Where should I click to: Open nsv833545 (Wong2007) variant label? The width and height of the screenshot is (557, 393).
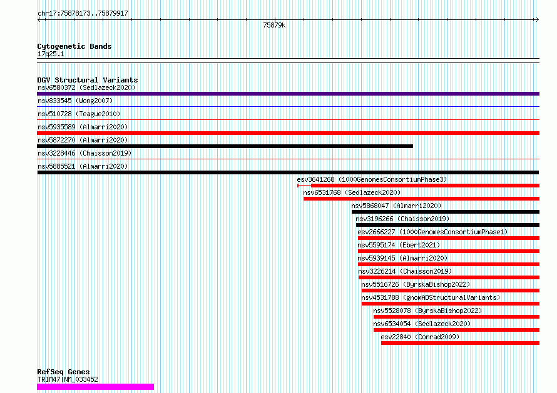(75, 101)
